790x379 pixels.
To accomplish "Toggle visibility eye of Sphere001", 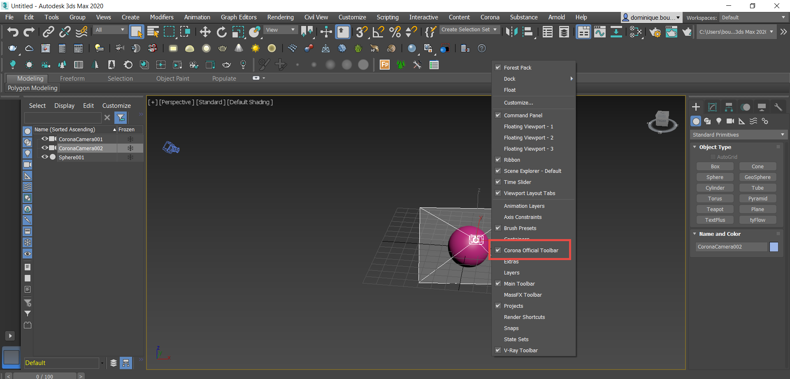I will 45,157.
